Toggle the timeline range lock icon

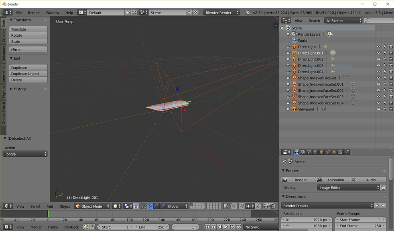pyautogui.click(x=92, y=227)
